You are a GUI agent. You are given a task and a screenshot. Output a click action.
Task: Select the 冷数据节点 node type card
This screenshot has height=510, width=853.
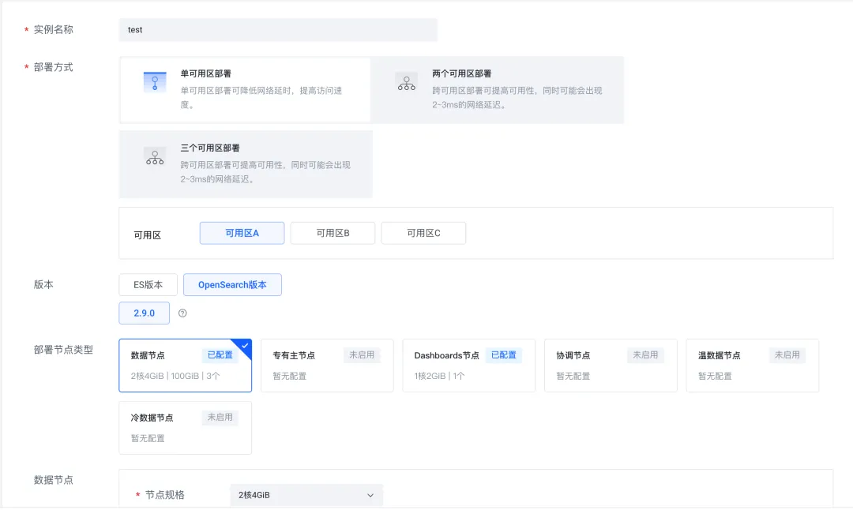tap(185, 427)
